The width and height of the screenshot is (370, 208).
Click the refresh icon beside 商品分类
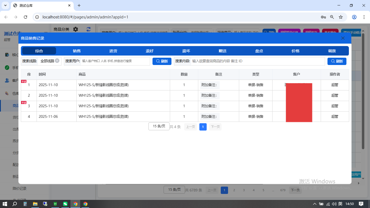(88, 29)
